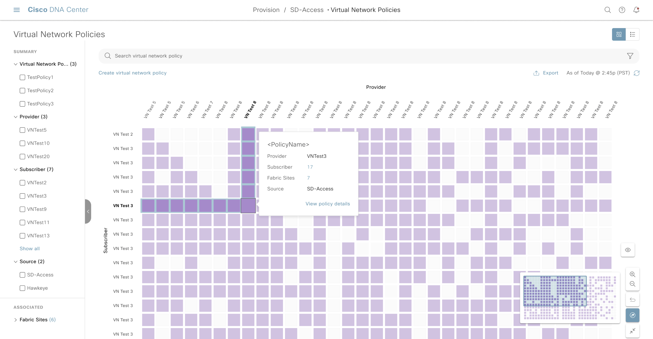This screenshot has width=653, height=339.
Task: Go to Provision breadcrumb
Action: tap(266, 10)
